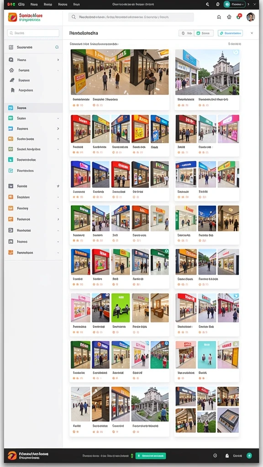The height and width of the screenshot is (467, 263).
Task: Open the large mall interior thumbnail
Action: coord(120,72)
